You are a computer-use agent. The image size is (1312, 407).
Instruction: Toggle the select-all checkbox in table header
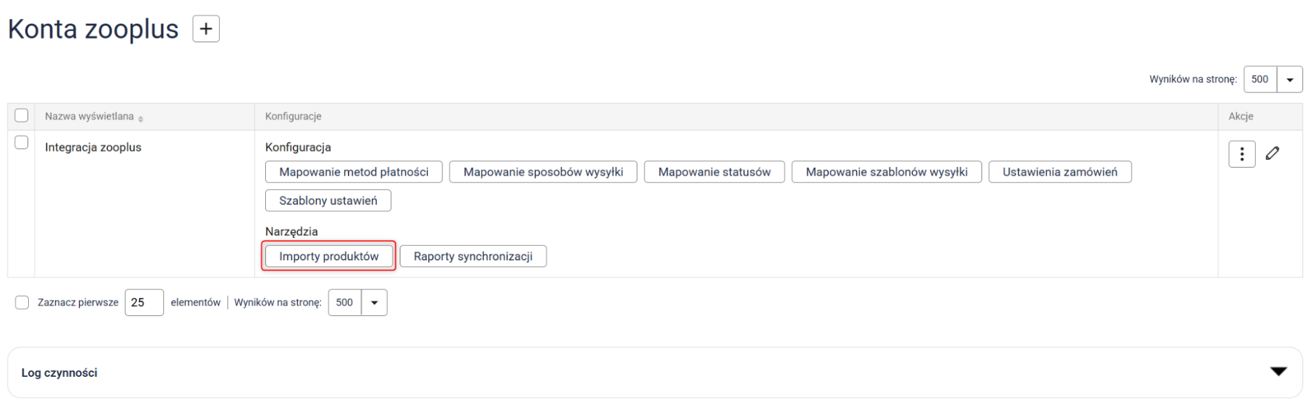[x=22, y=116]
